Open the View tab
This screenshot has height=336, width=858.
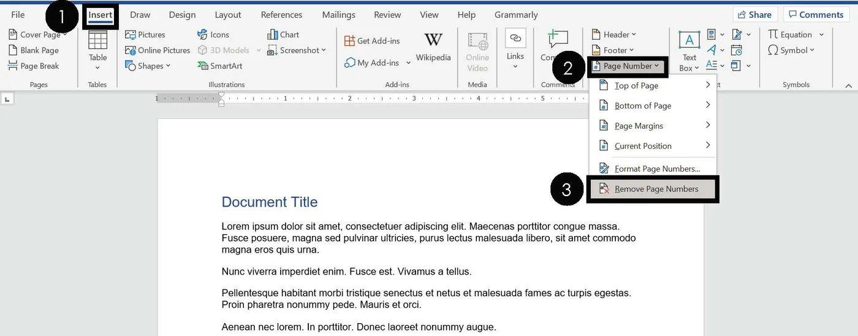(x=429, y=15)
